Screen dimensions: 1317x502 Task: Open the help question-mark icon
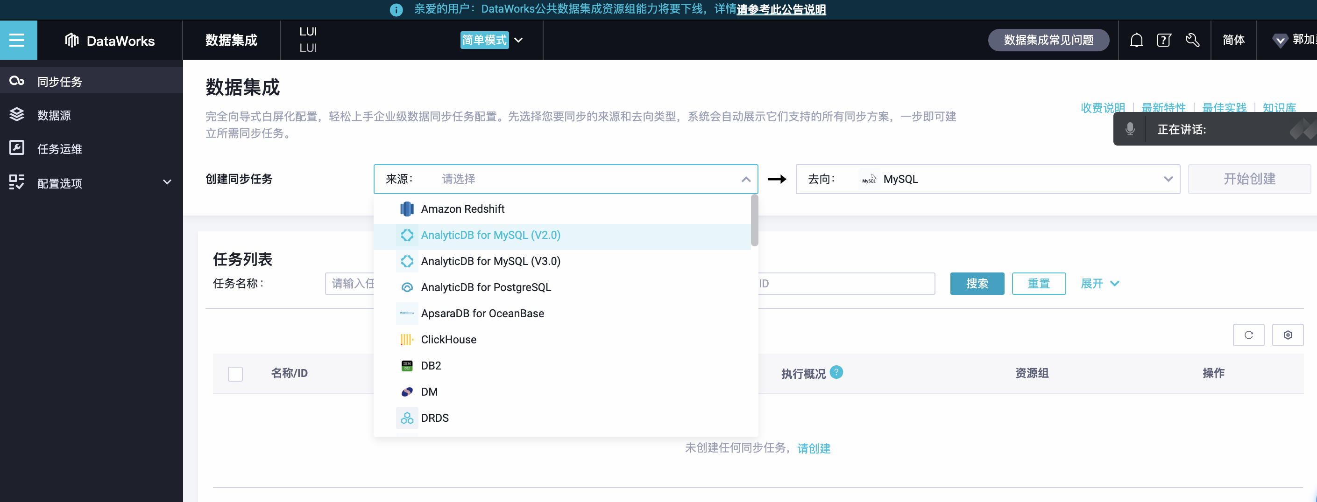(1164, 40)
